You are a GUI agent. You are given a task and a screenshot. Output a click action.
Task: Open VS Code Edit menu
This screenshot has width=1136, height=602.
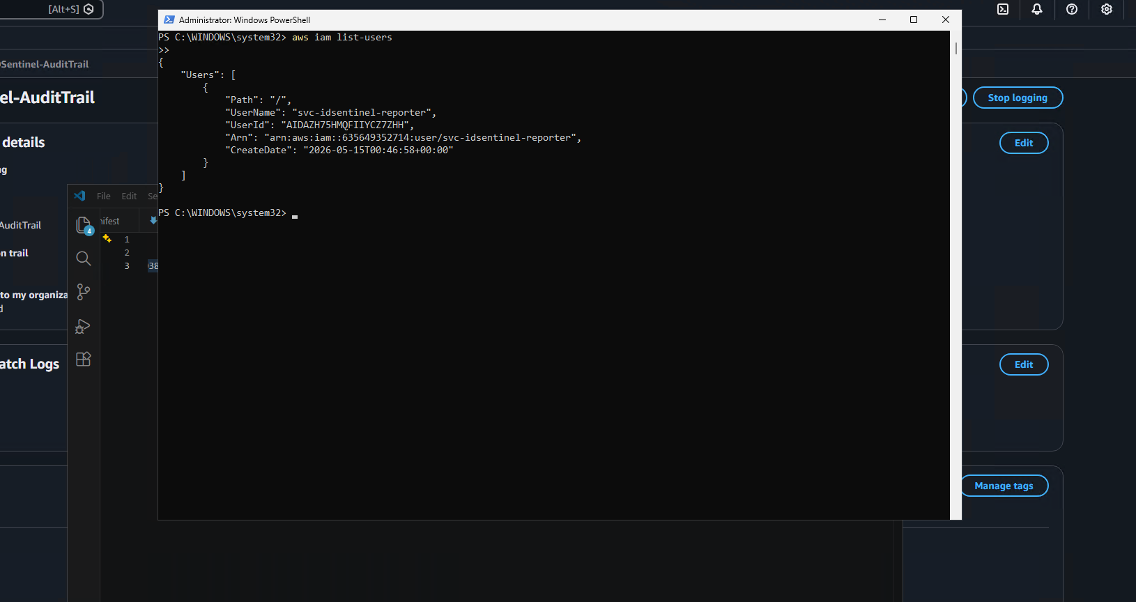pyautogui.click(x=129, y=196)
